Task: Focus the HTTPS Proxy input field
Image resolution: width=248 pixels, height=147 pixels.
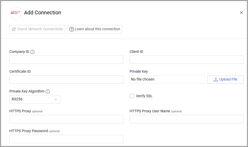Action: click(x=66, y=119)
